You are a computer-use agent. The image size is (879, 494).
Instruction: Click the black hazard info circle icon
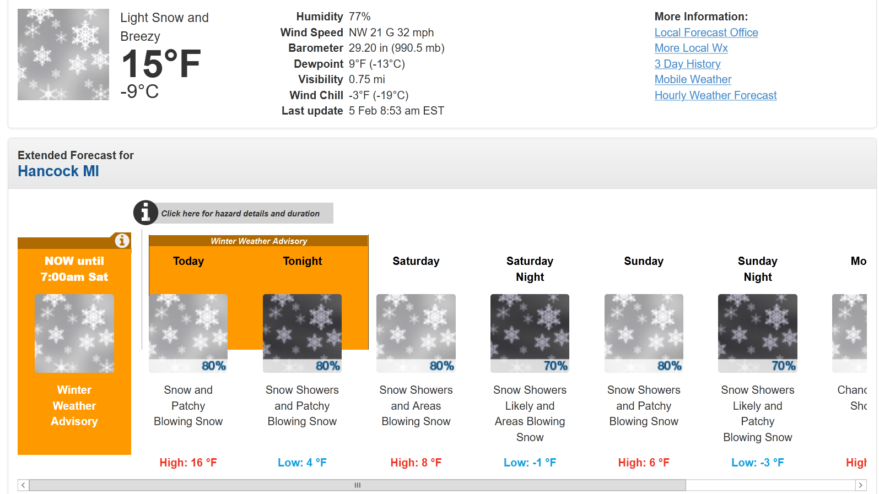coord(145,213)
